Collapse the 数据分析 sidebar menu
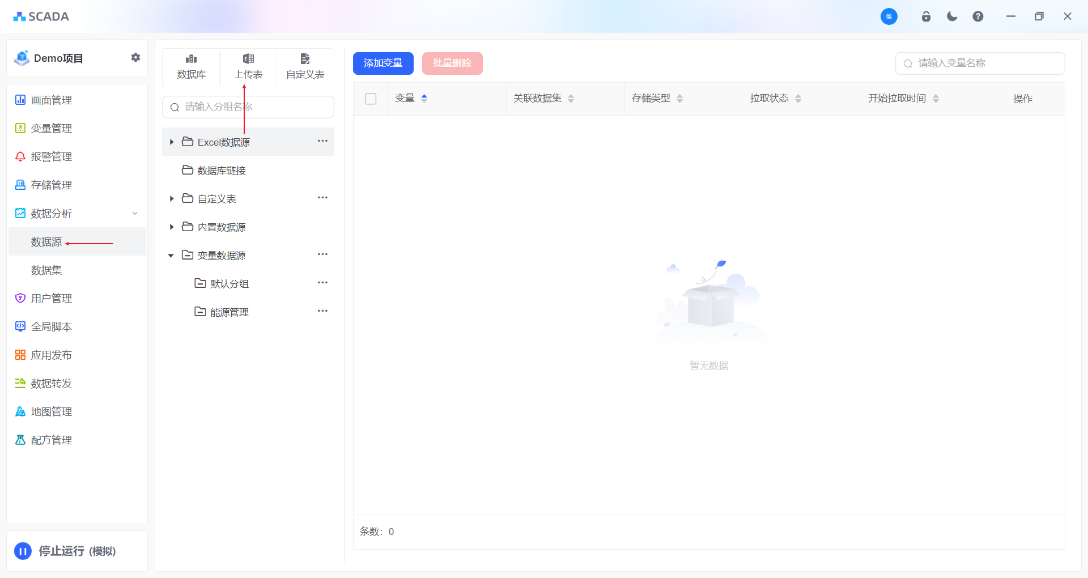 tap(135, 214)
